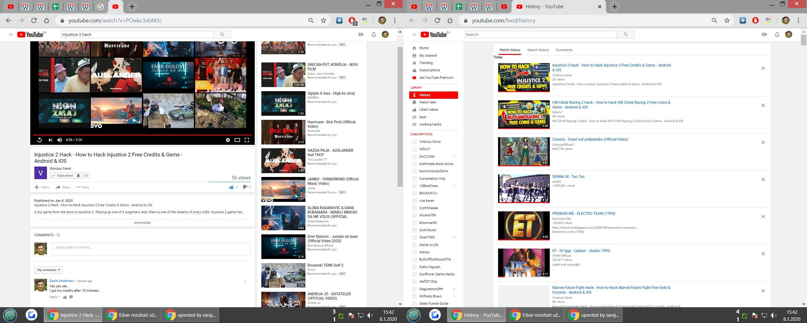The image size is (807, 323).
Task: Like the video with the thumbs up icon
Action: click(x=231, y=187)
